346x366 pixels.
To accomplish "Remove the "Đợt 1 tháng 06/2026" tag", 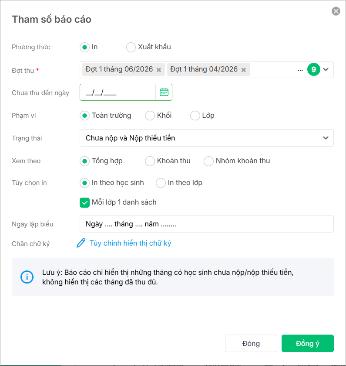I will pyautogui.click(x=159, y=70).
